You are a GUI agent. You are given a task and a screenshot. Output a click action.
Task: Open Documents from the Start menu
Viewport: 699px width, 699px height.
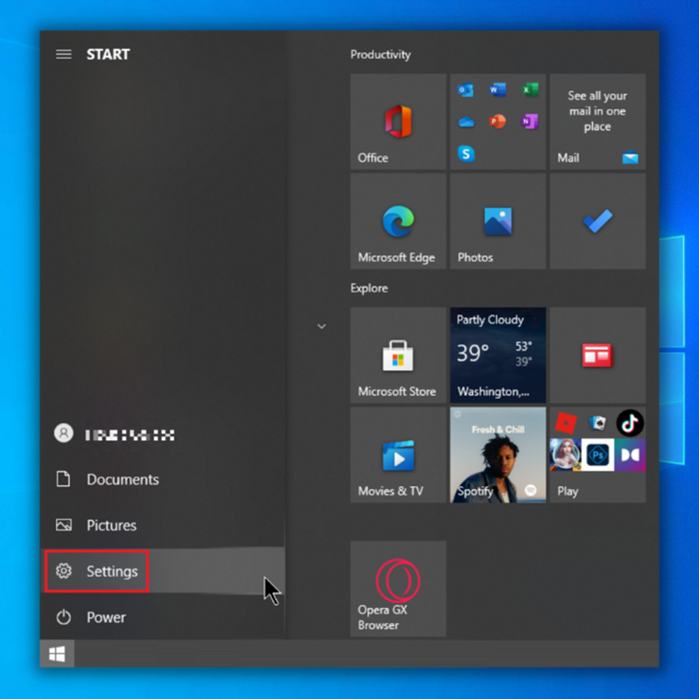tap(162, 479)
